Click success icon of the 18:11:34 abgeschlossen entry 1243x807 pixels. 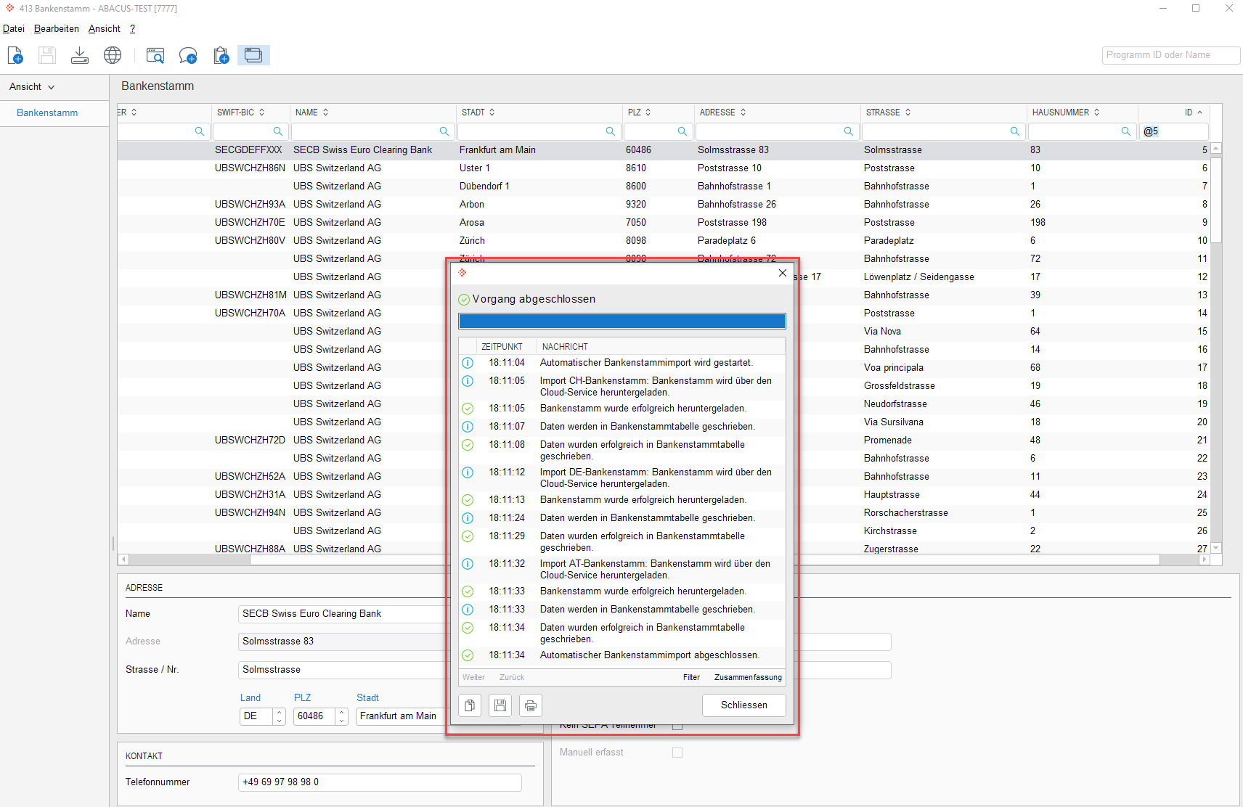[x=468, y=655]
